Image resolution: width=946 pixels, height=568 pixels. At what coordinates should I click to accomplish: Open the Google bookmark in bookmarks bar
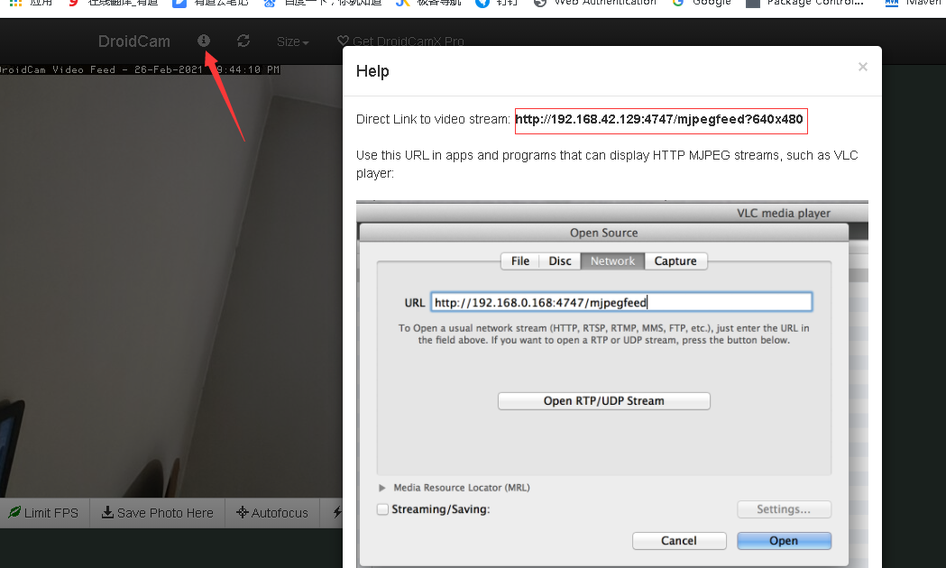702,3
